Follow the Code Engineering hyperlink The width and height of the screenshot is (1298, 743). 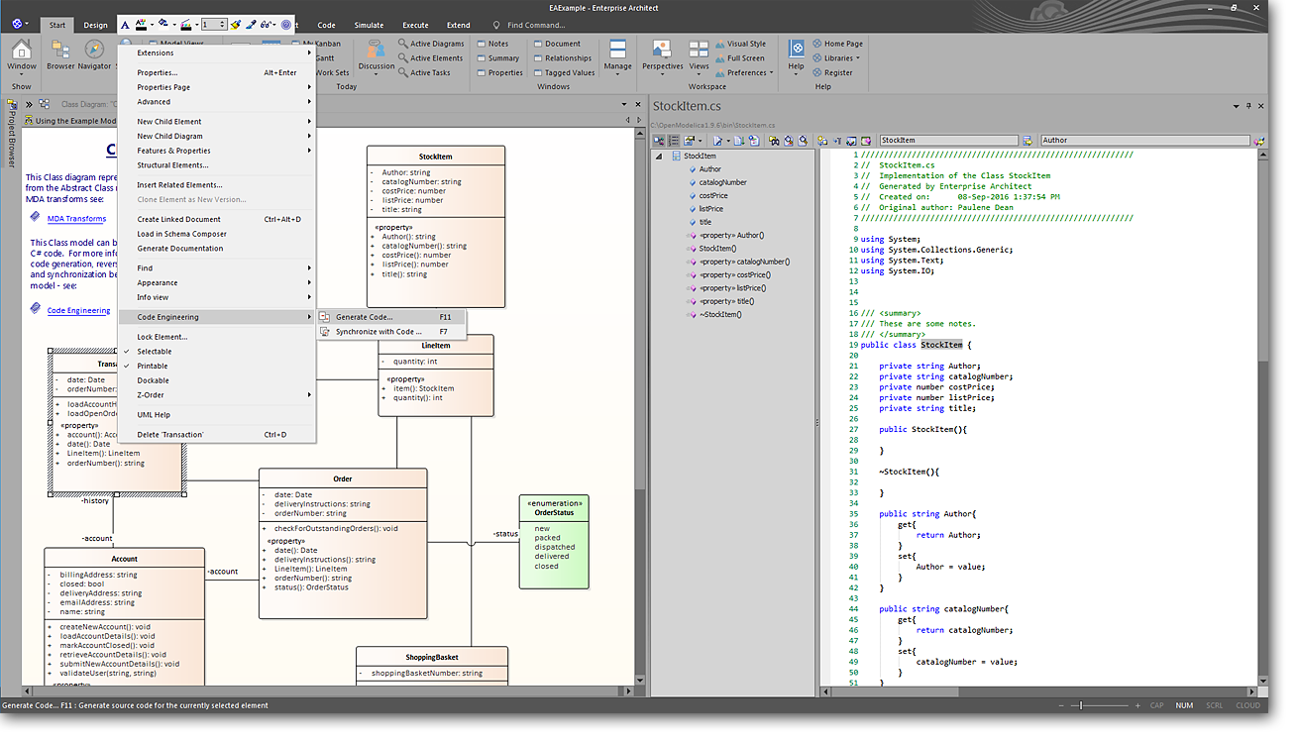click(78, 311)
